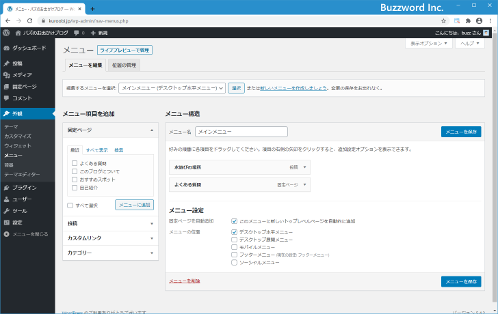498x314 pixels.
Task: Click the WordPress logo in admin bar
Action: coord(6,32)
